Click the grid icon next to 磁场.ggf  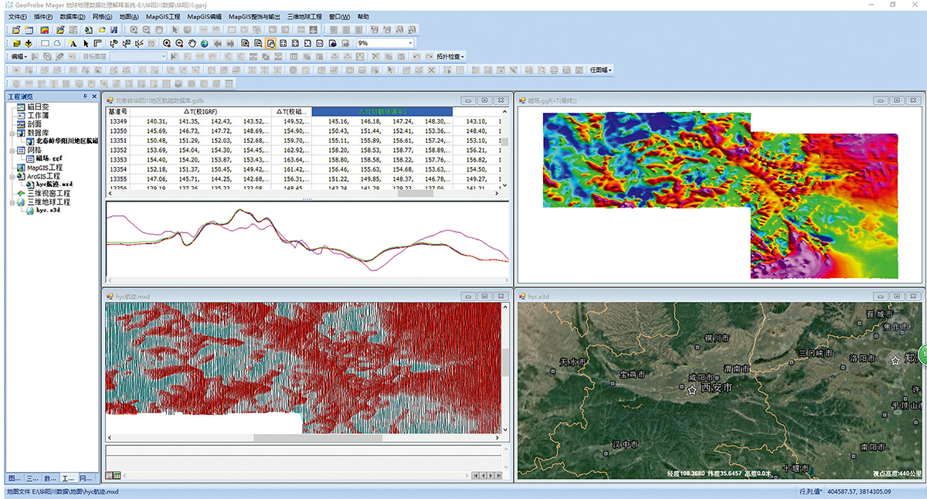coord(29,158)
